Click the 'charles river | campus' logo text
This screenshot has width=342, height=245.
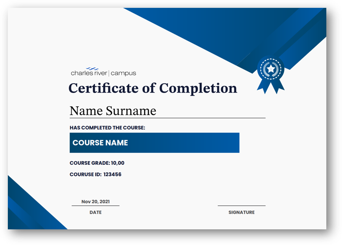click(103, 73)
